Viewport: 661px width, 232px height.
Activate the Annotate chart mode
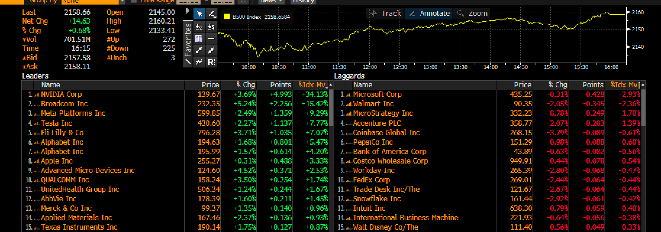(x=429, y=13)
